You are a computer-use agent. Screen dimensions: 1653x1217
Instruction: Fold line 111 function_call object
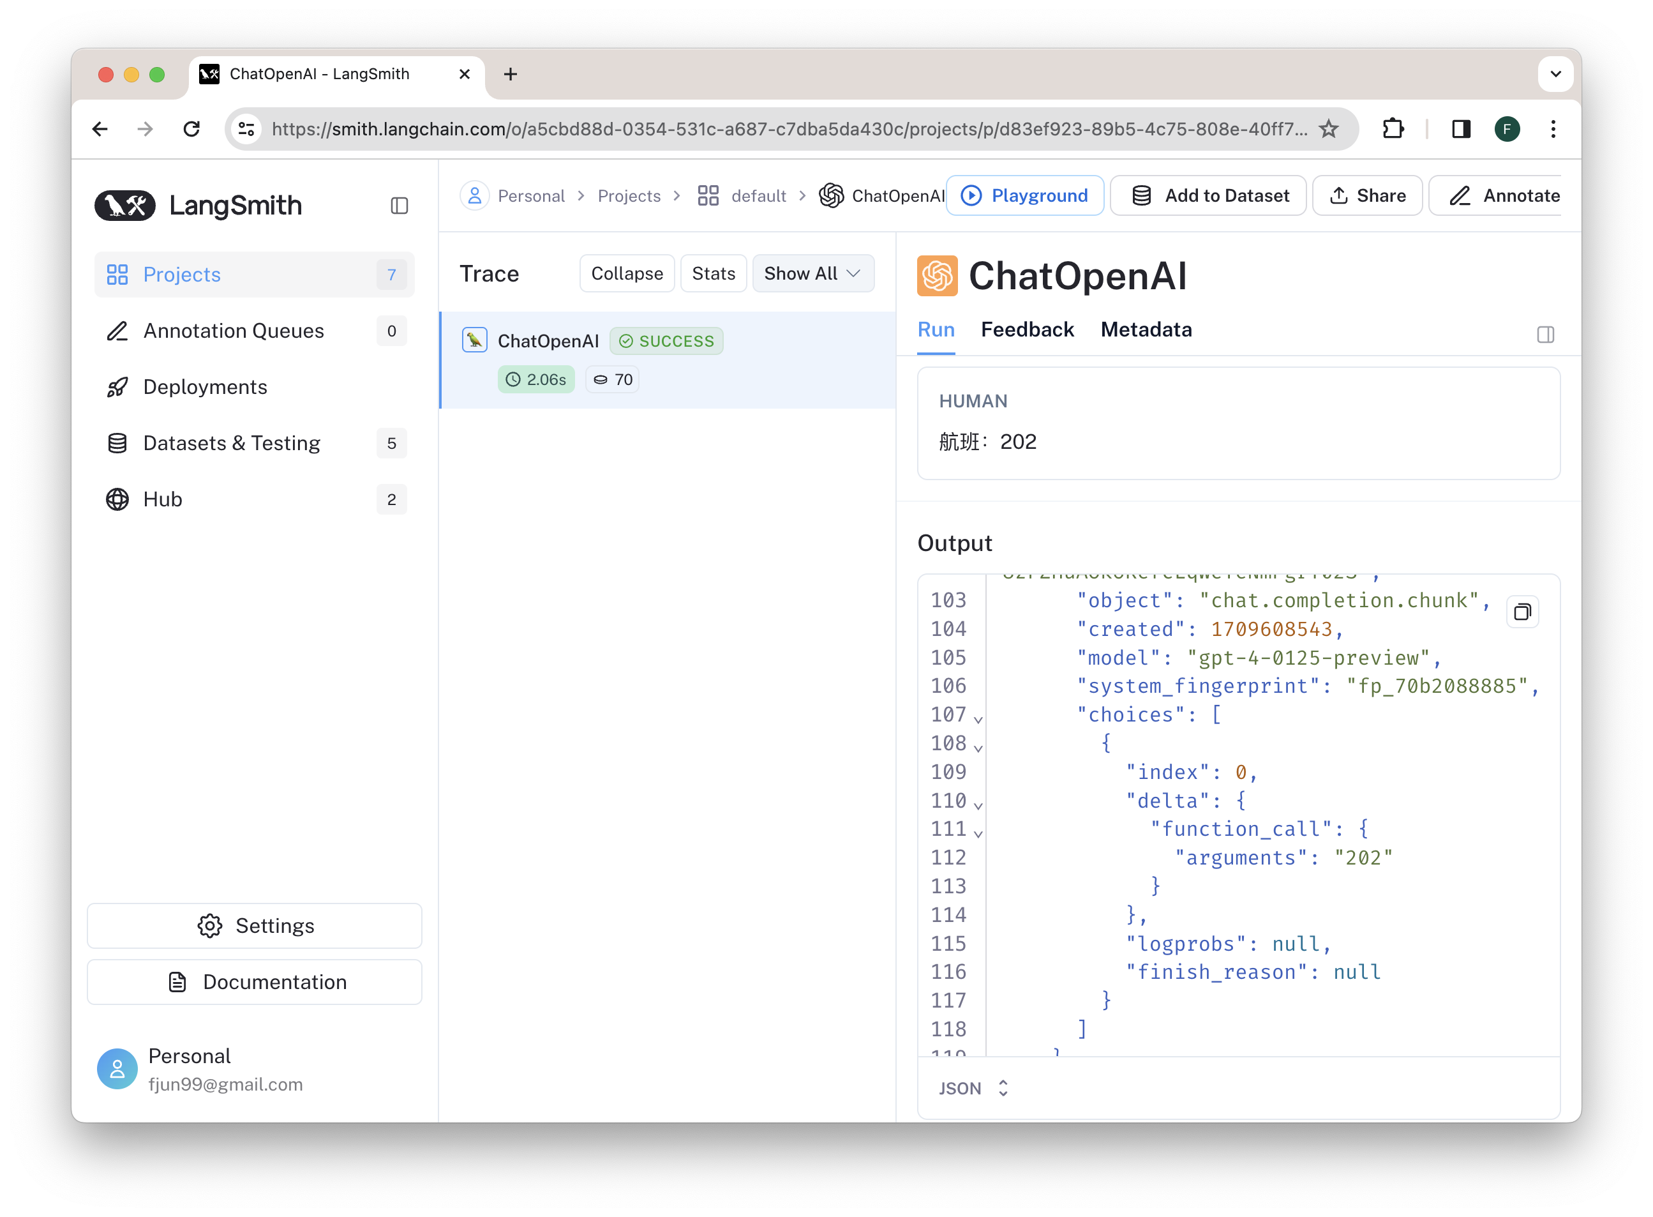pos(978,834)
